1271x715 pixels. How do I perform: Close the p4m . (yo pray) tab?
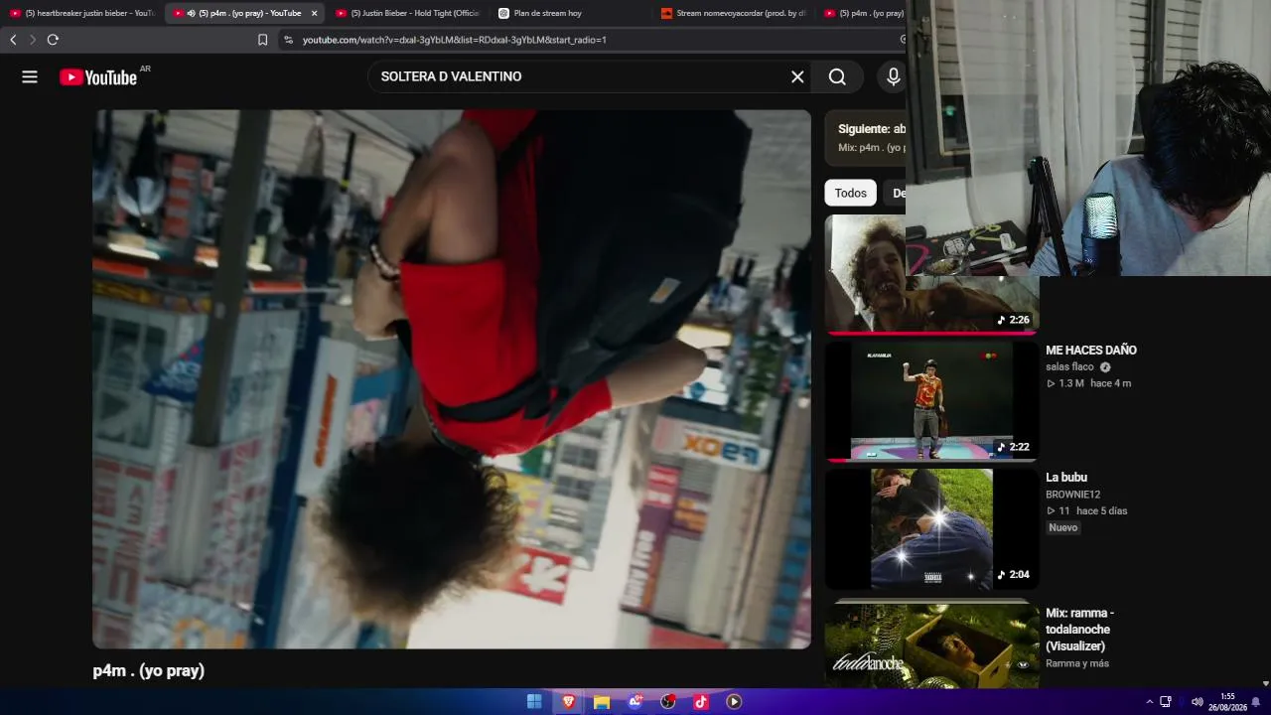tap(314, 13)
